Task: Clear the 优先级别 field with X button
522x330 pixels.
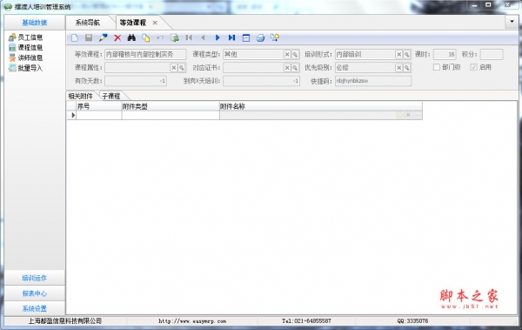Action: pos(398,68)
